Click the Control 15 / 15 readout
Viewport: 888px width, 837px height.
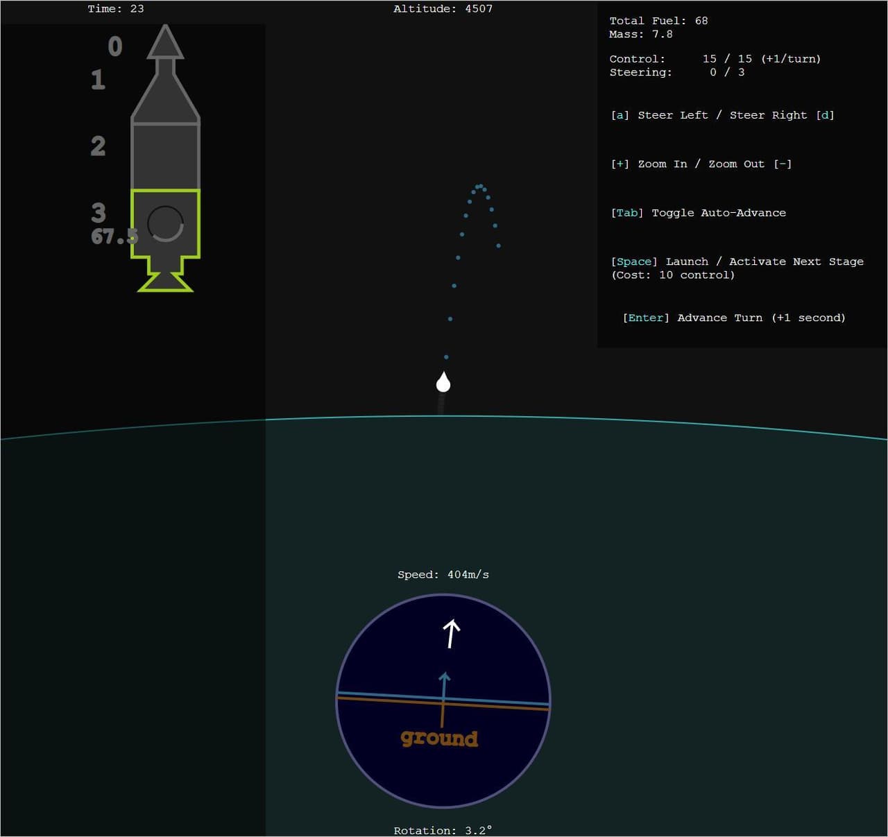tap(715, 59)
